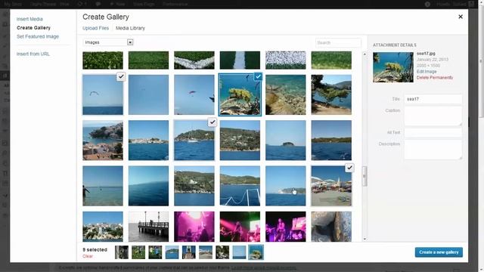Select the dark blue open sea thumbnail

pos(148,186)
